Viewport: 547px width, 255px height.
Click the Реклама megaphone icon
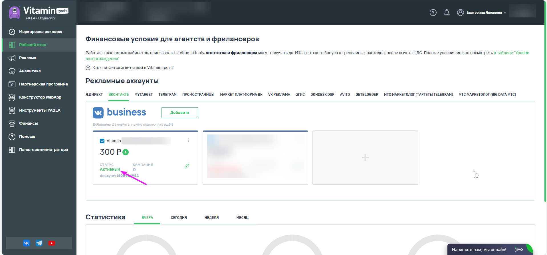12,58
